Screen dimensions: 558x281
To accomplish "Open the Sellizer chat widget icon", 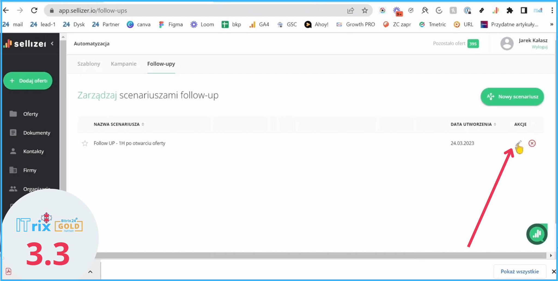I will click(536, 234).
